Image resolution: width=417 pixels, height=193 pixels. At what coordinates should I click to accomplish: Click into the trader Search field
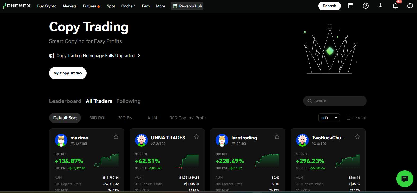point(335,101)
